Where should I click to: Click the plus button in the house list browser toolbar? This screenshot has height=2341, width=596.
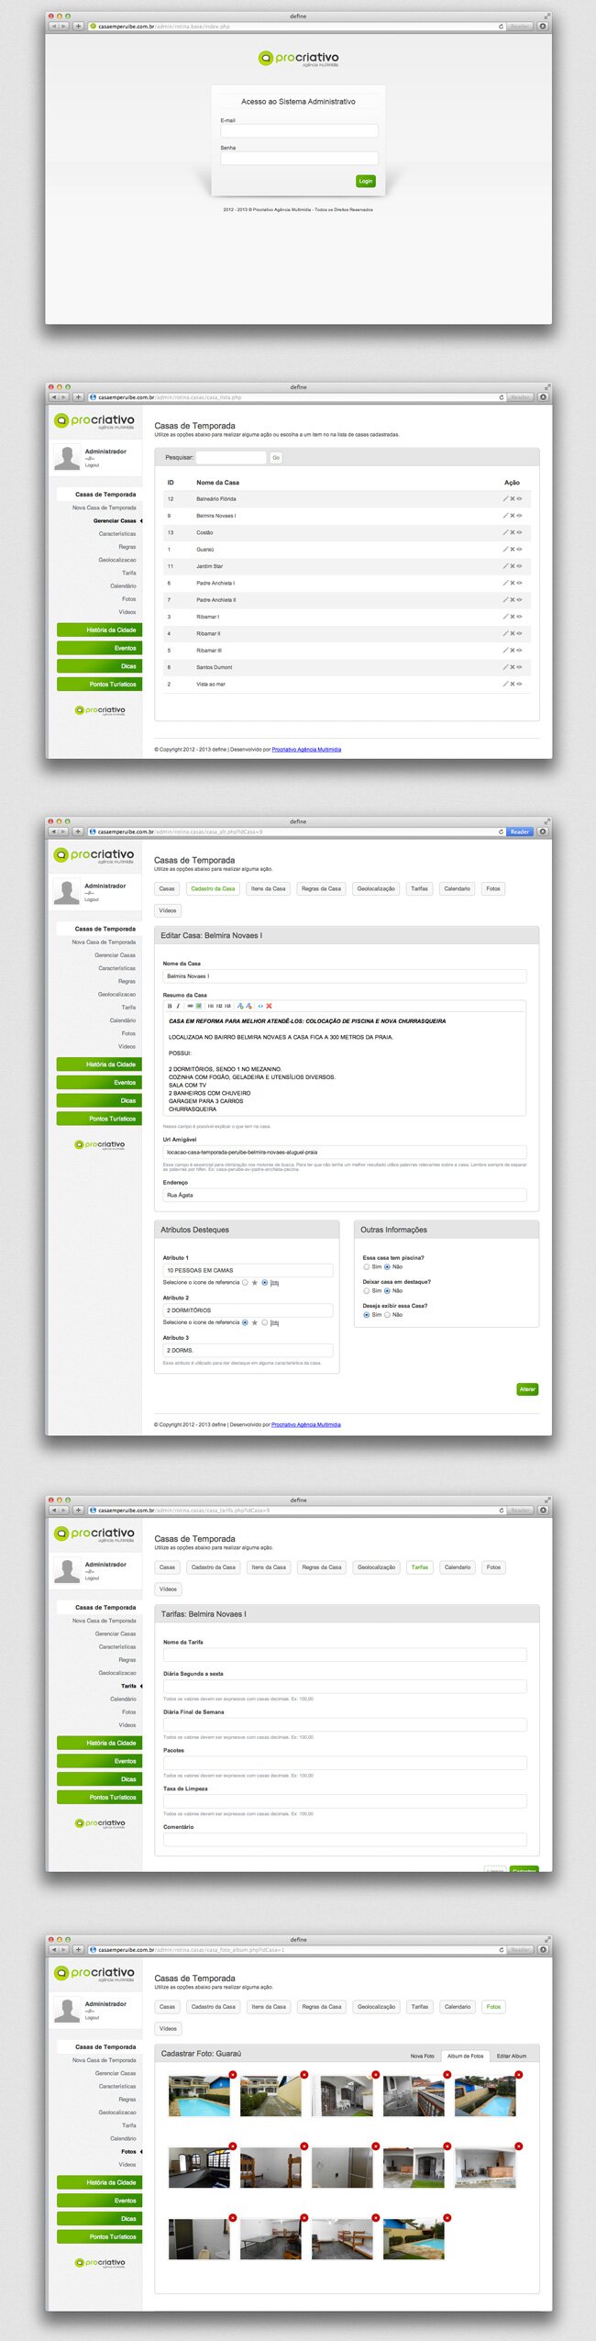click(x=78, y=397)
